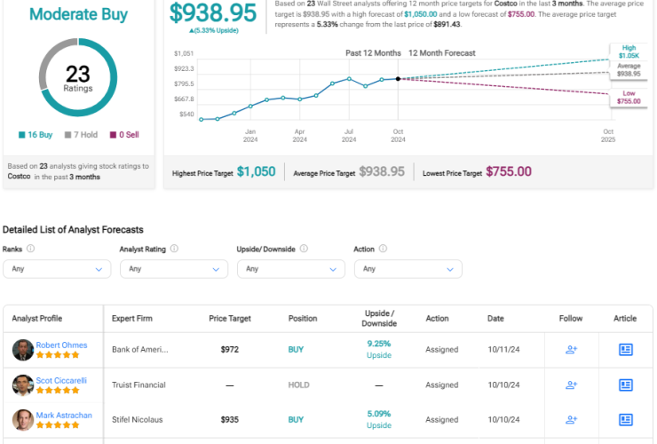Image resolution: width=657 pixels, height=444 pixels.
Task: Click Robert Ohmes star rating
Action: tap(58, 354)
